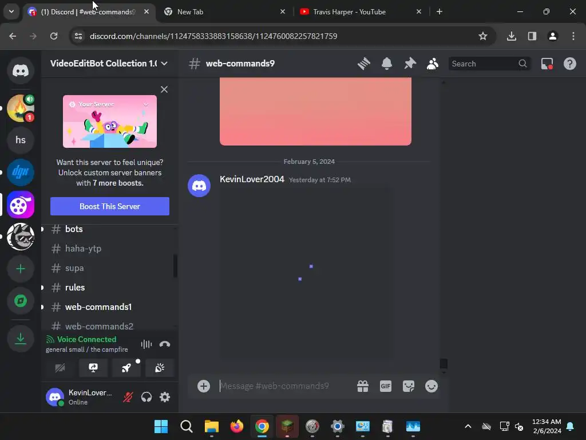This screenshot has height=440, width=586.
Task: Open a new browser tab with plus
Action: click(x=439, y=12)
